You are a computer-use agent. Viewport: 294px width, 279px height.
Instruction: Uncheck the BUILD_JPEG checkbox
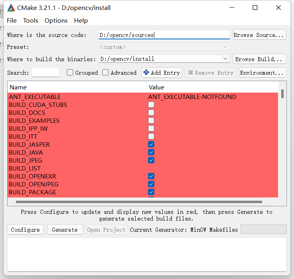click(x=151, y=160)
